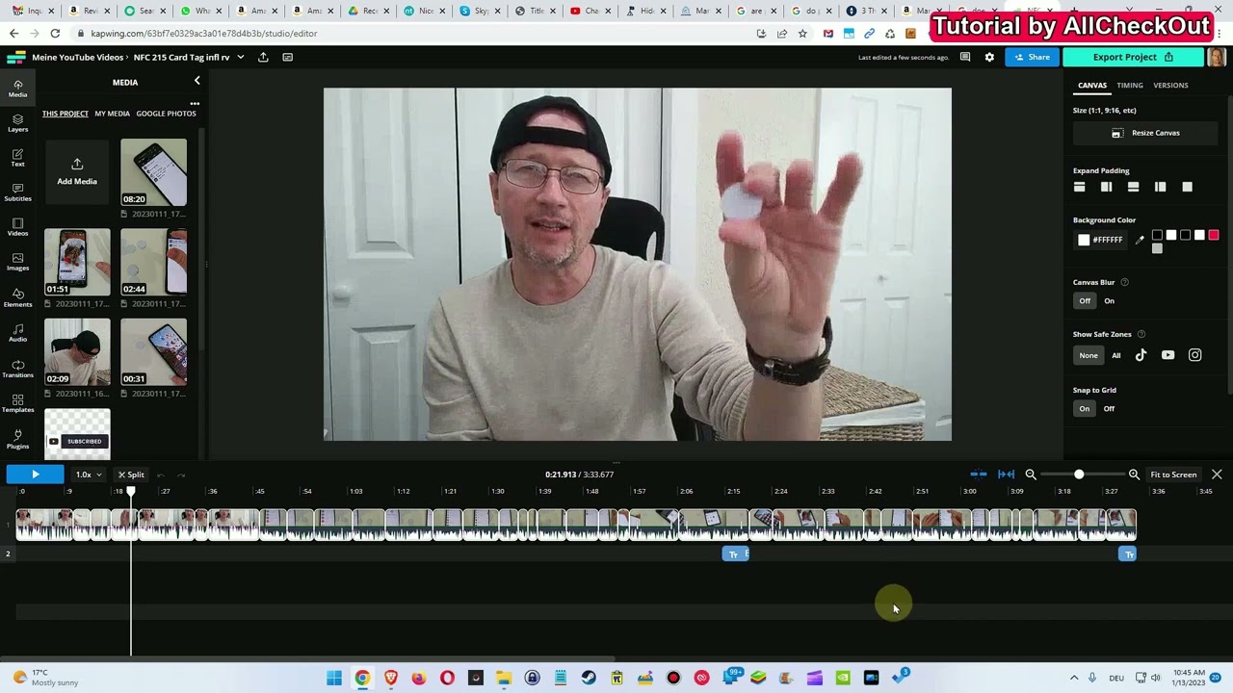Open the Plugins sidebar panel
The height and width of the screenshot is (693, 1233).
coord(17,439)
